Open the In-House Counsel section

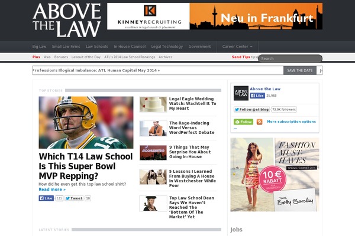click(130, 47)
